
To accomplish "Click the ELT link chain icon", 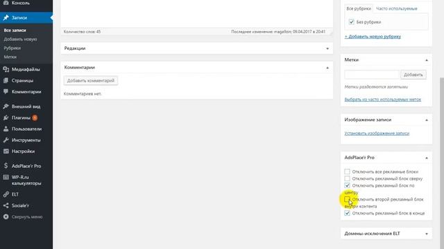I will 6,194.
